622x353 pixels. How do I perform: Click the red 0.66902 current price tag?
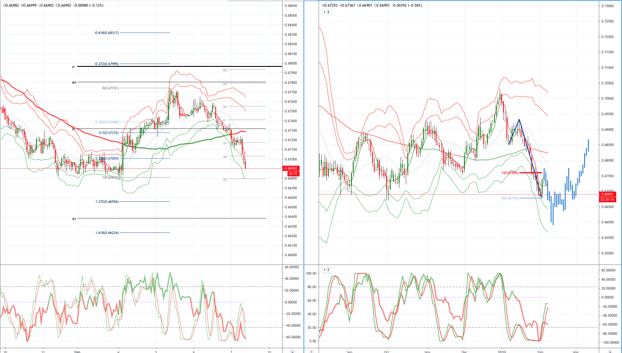291,168
